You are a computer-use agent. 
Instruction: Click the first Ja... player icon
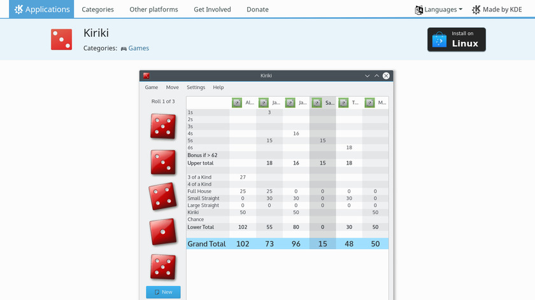coord(264,102)
